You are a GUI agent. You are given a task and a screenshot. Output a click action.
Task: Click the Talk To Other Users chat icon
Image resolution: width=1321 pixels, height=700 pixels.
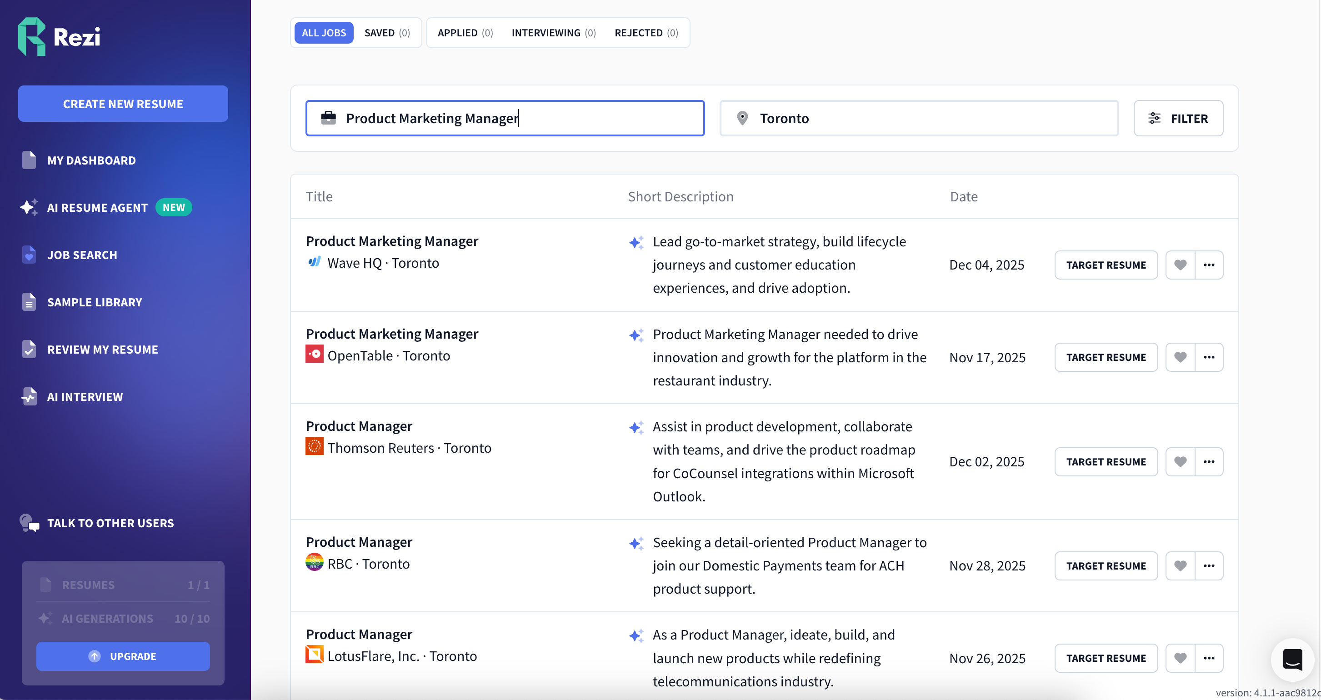29,523
